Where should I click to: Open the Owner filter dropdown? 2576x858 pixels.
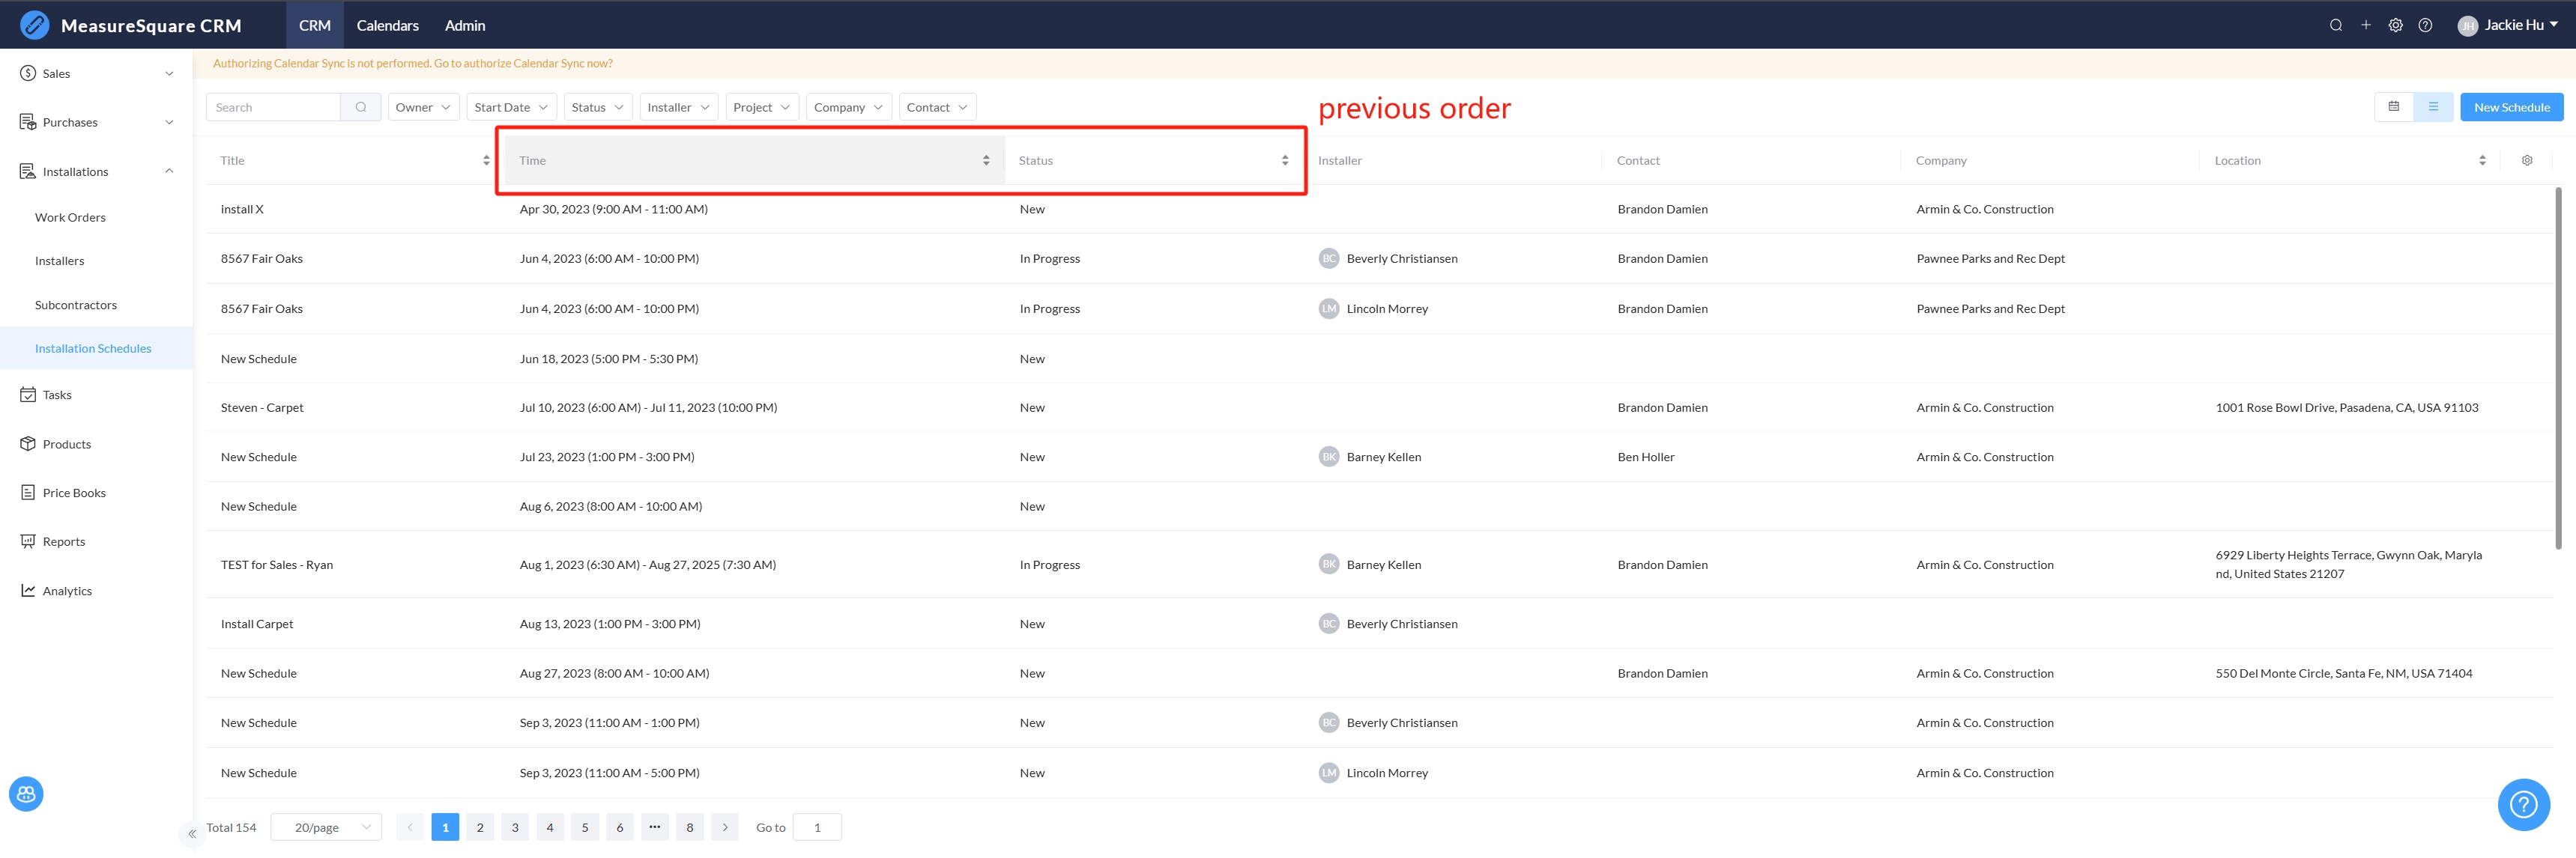423,107
